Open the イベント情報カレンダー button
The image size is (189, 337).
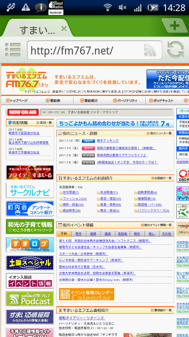click(x=87, y=294)
